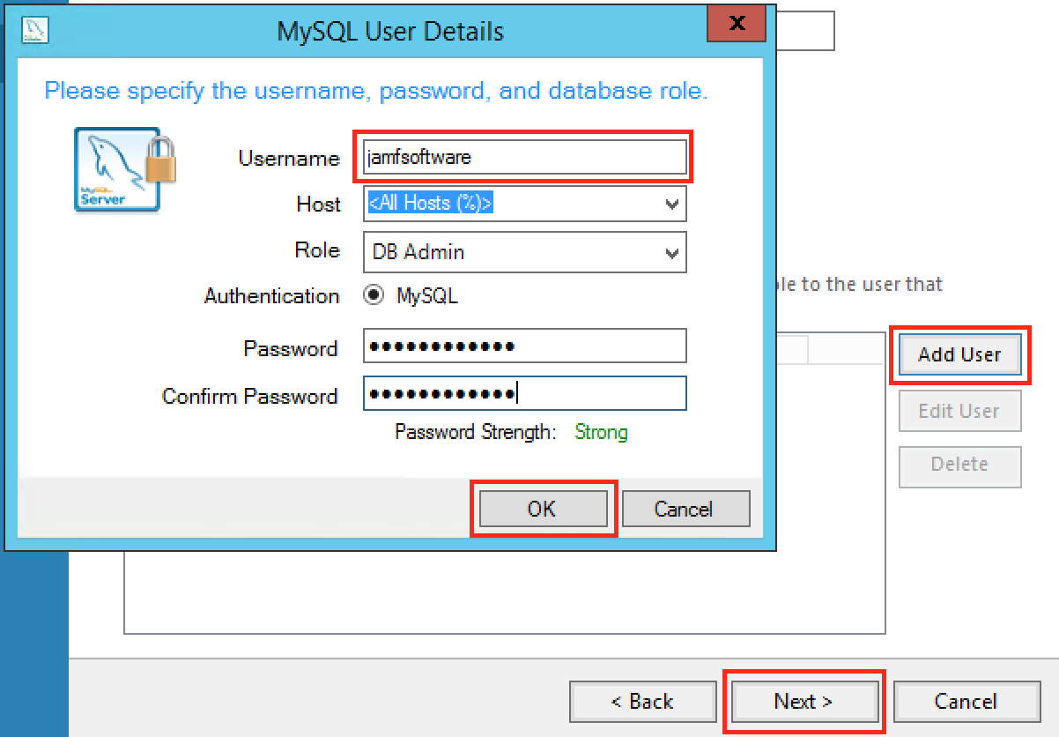Confirm user details with the OK button

[543, 509]
